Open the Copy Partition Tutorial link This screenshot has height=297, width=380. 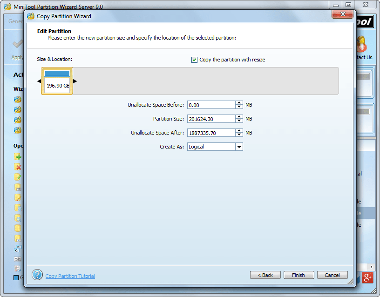(x=70, y=276)
